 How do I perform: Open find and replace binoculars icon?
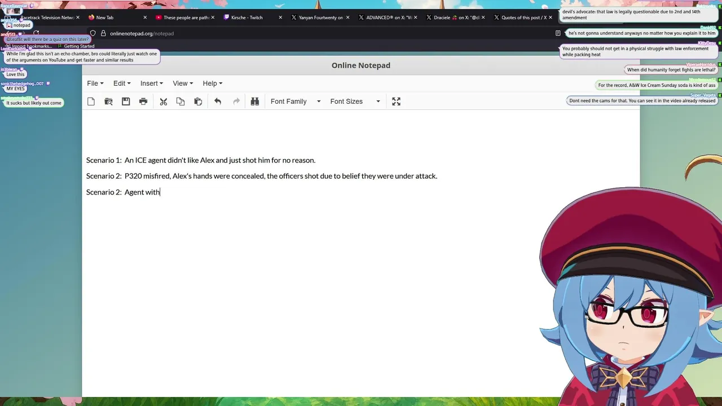(255, 101)
